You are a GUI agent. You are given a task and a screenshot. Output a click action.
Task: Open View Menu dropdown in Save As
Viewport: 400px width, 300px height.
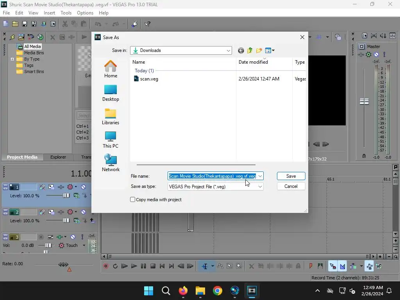coord(270,50)
